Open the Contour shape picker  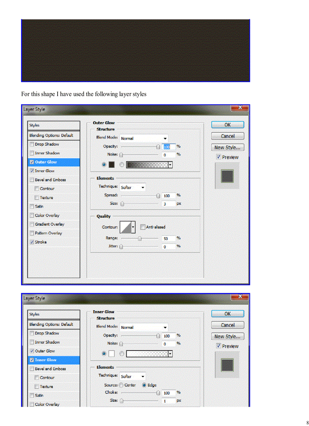[x=126, y=227]
